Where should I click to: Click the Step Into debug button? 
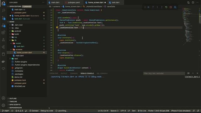tap(157, 7)
